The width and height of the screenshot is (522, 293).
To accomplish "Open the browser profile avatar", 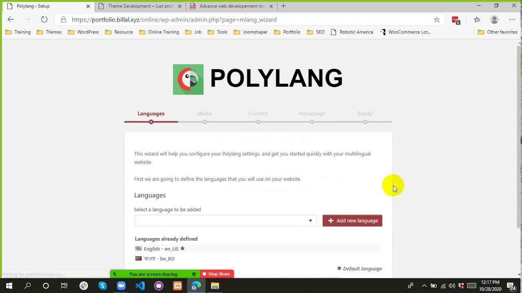I will click(495, 20).
